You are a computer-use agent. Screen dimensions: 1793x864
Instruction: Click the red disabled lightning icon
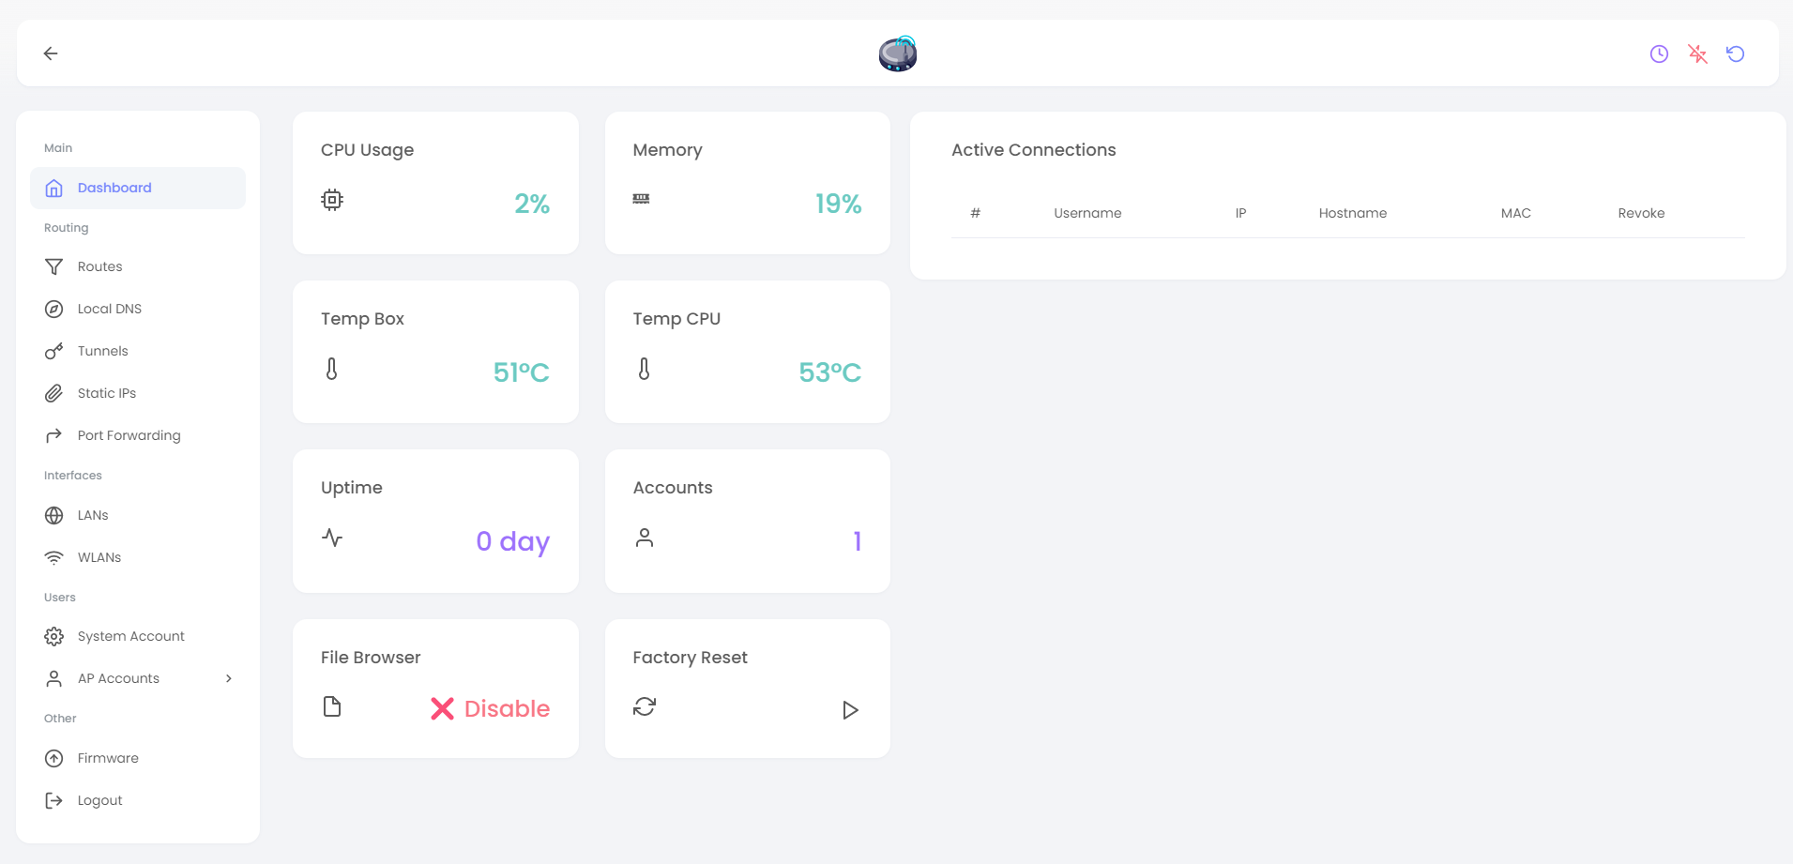(x=1697, y=53)
